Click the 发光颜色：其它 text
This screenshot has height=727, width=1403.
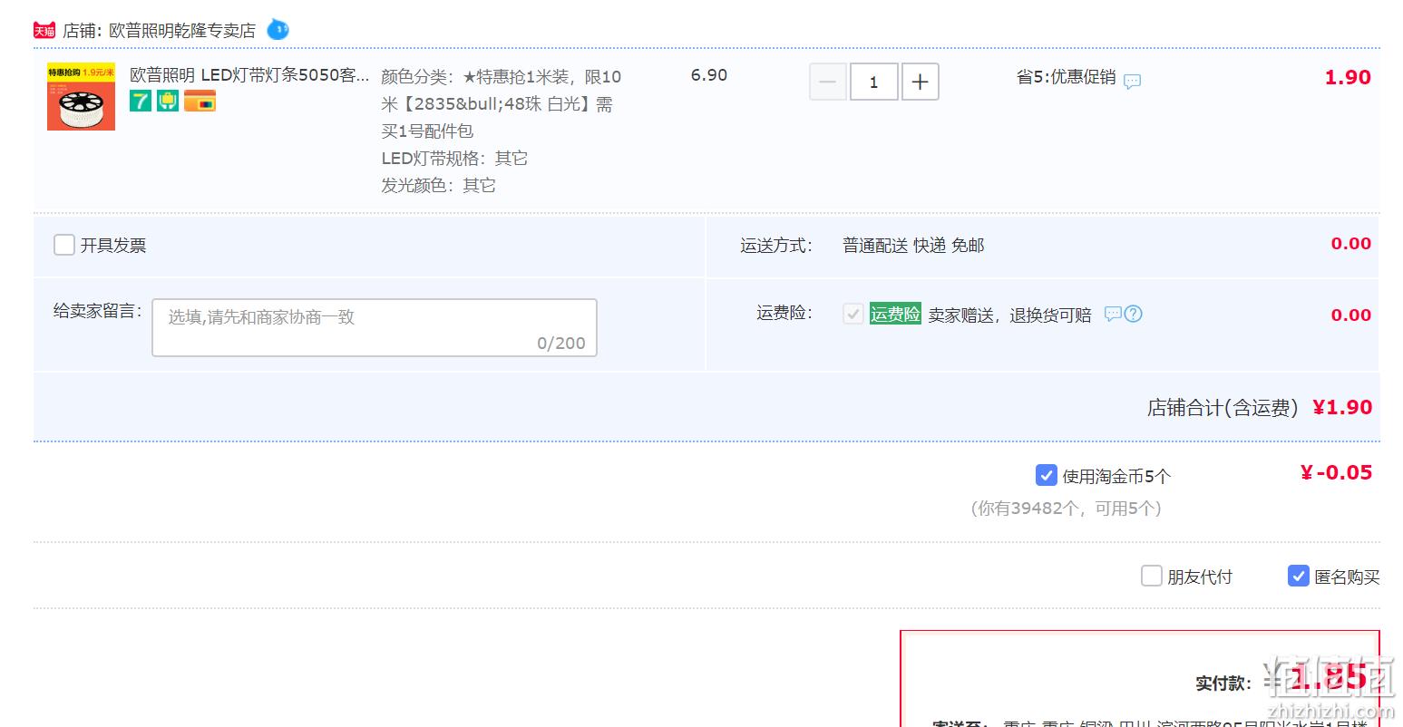tap(438, 186)
